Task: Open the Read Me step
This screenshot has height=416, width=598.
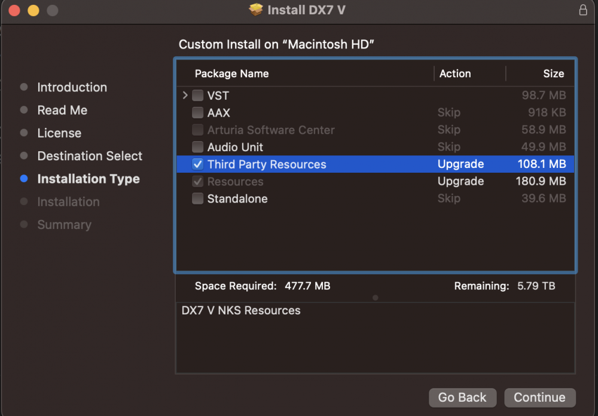Action: point(62,111)
